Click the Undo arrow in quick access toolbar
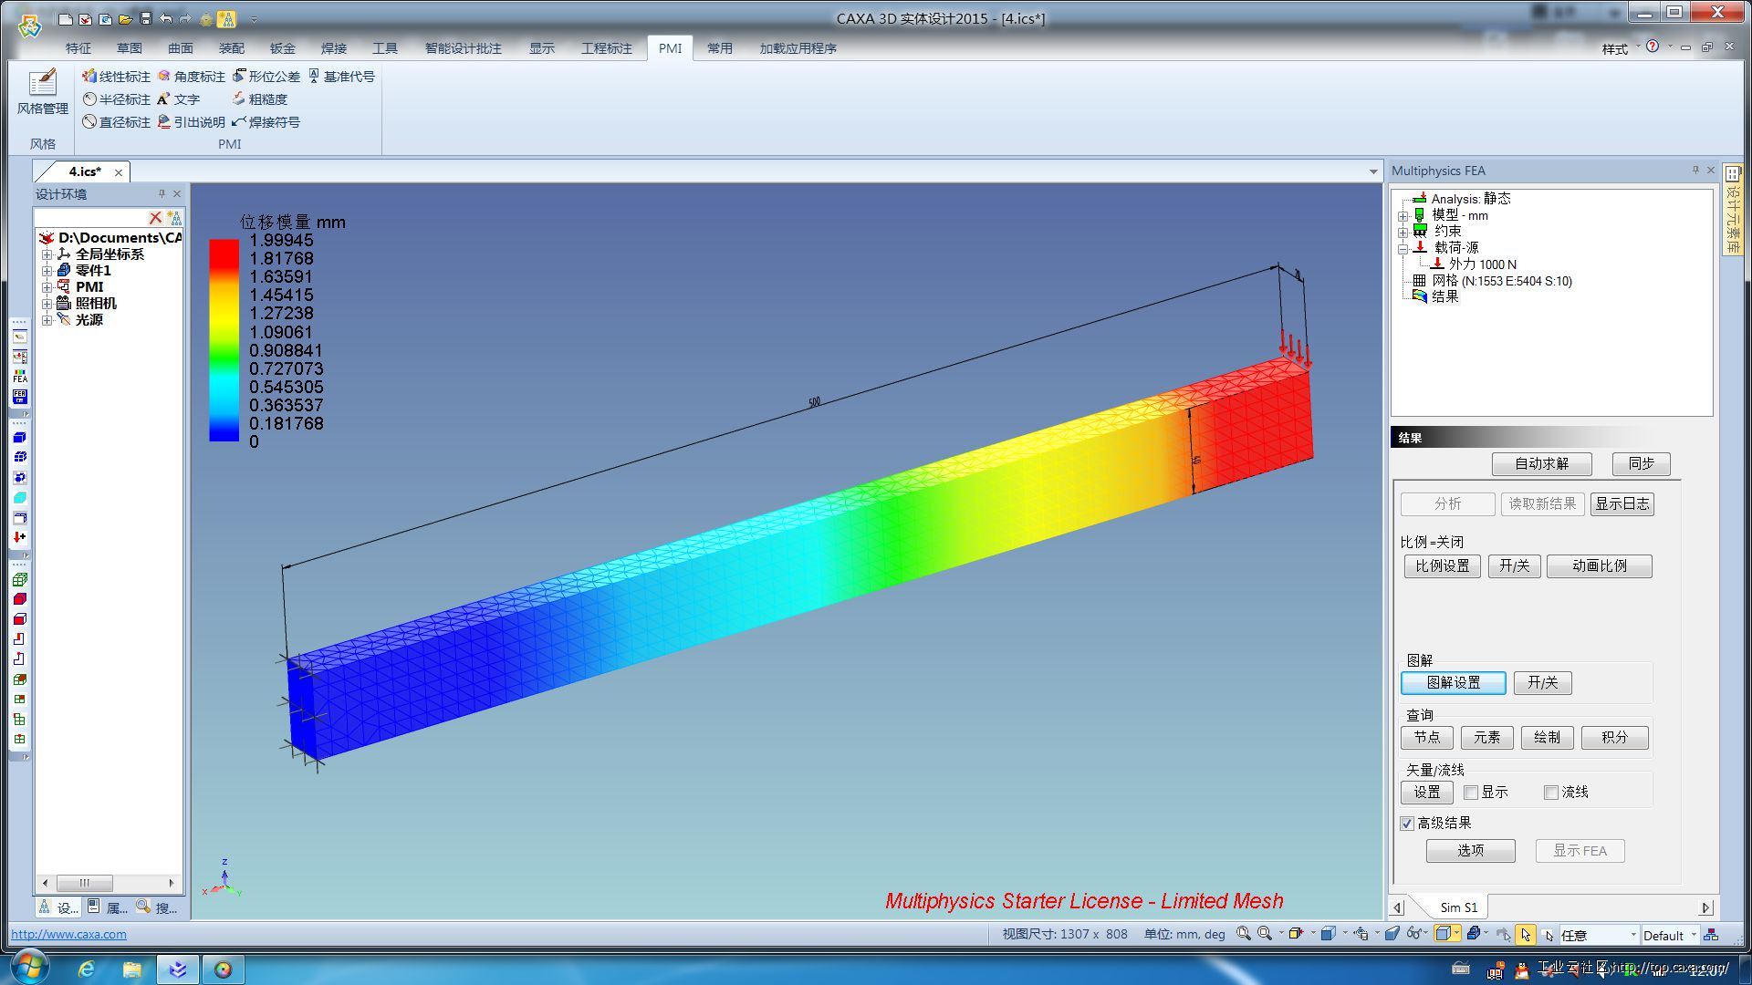 [165, 18]
